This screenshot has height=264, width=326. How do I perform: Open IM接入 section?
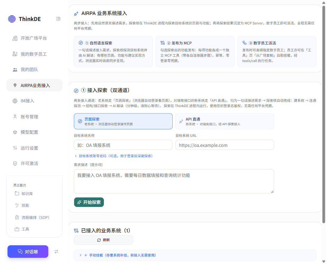tap(34, 101)
